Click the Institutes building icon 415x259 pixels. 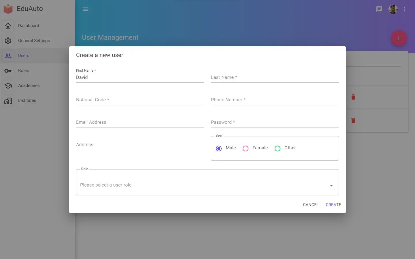coord(8,100)
